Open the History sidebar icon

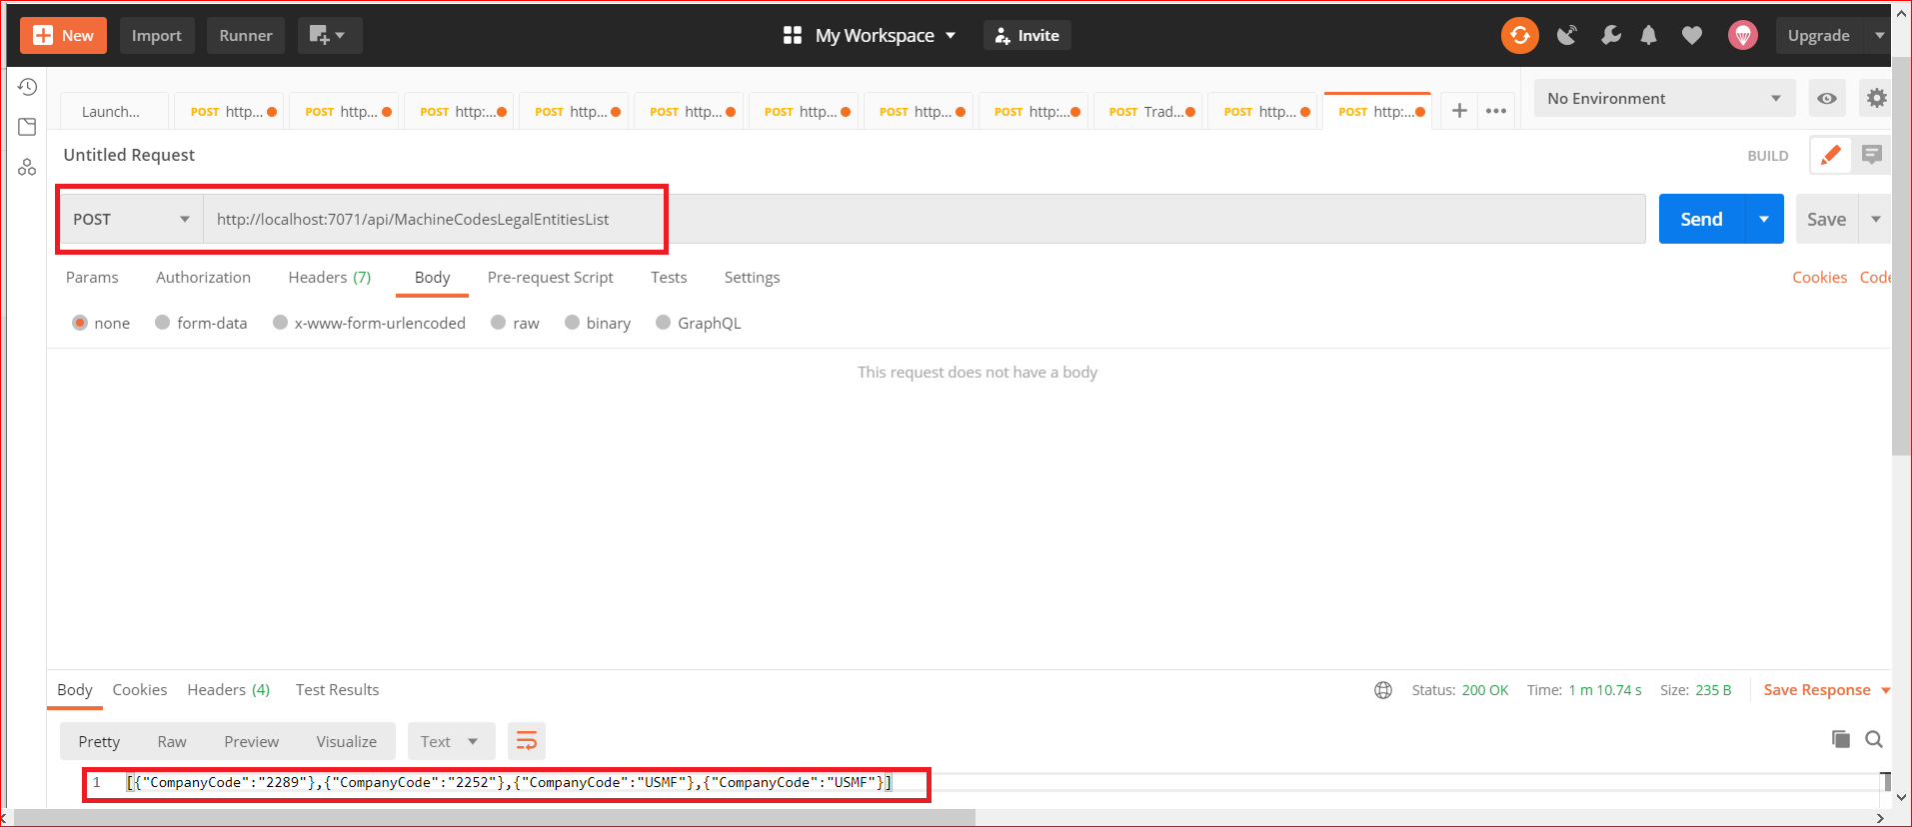click(x=27, y=87)
